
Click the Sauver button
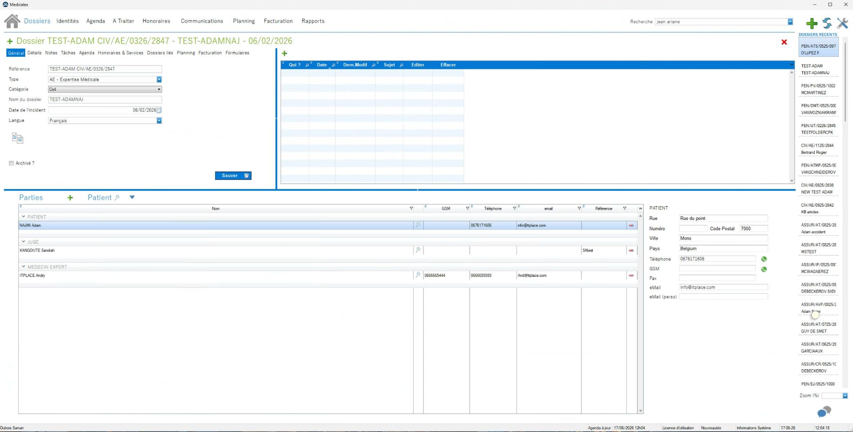tap(233, 176)
